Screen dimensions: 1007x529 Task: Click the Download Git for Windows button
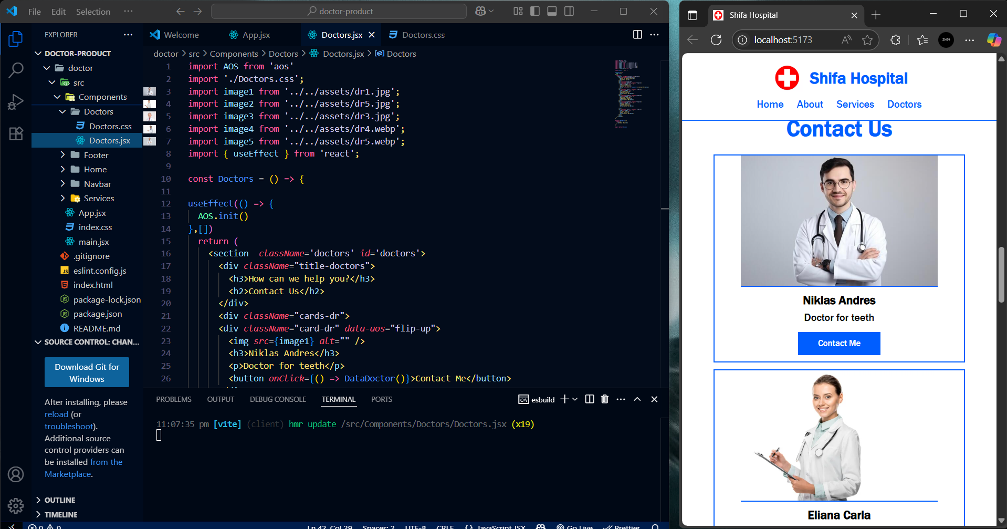87,372
